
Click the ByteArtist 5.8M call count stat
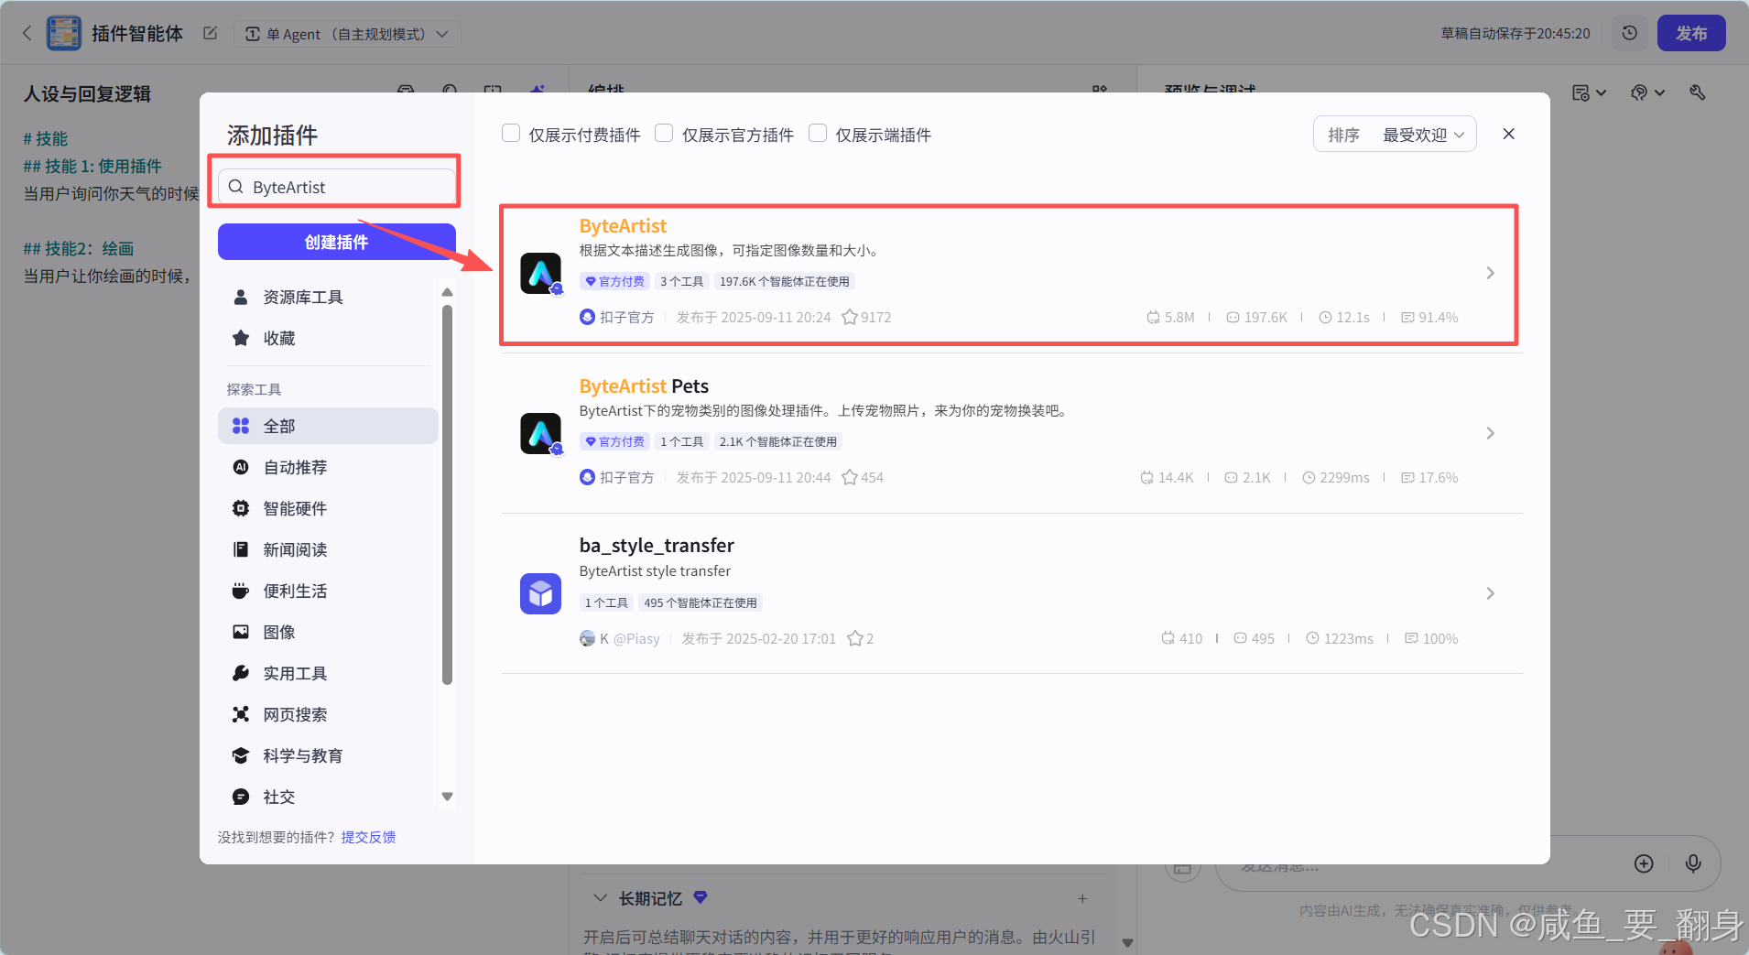[1170, 317]
